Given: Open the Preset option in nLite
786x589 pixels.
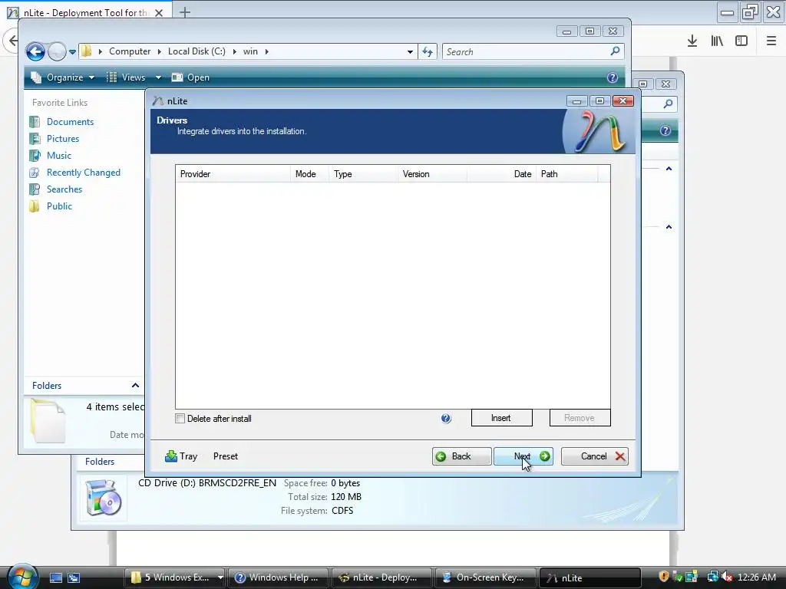Looking at the screenshot, I should click(x=226, y=456).
